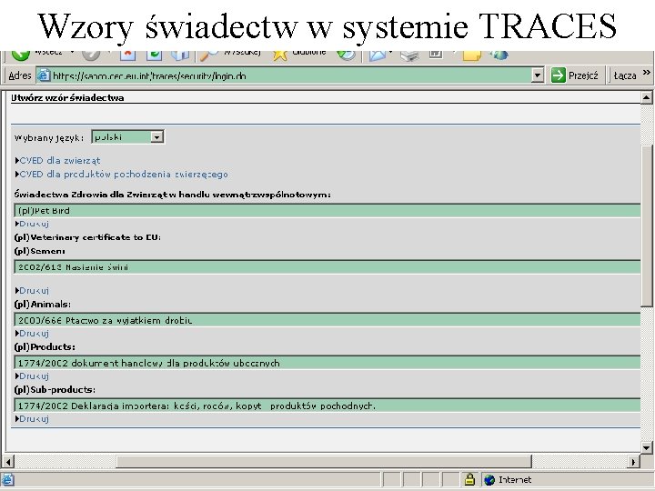Click the horizontal scrollbar right arrow
Screen dimensions: 655x491
(x=634, y=462)
